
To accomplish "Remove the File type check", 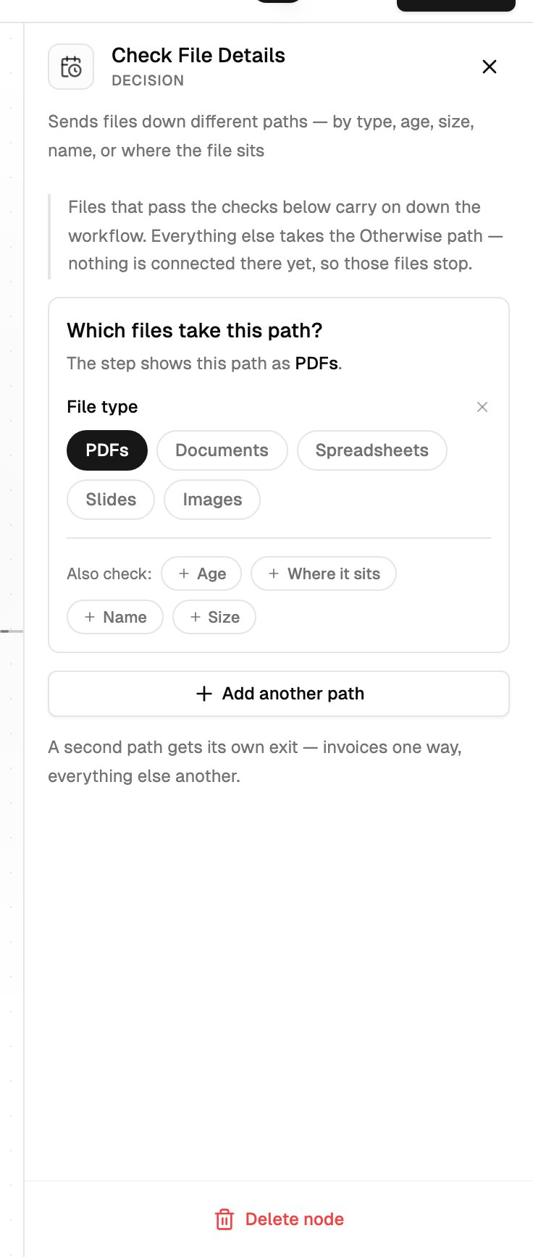I will (x=482, y=407).
